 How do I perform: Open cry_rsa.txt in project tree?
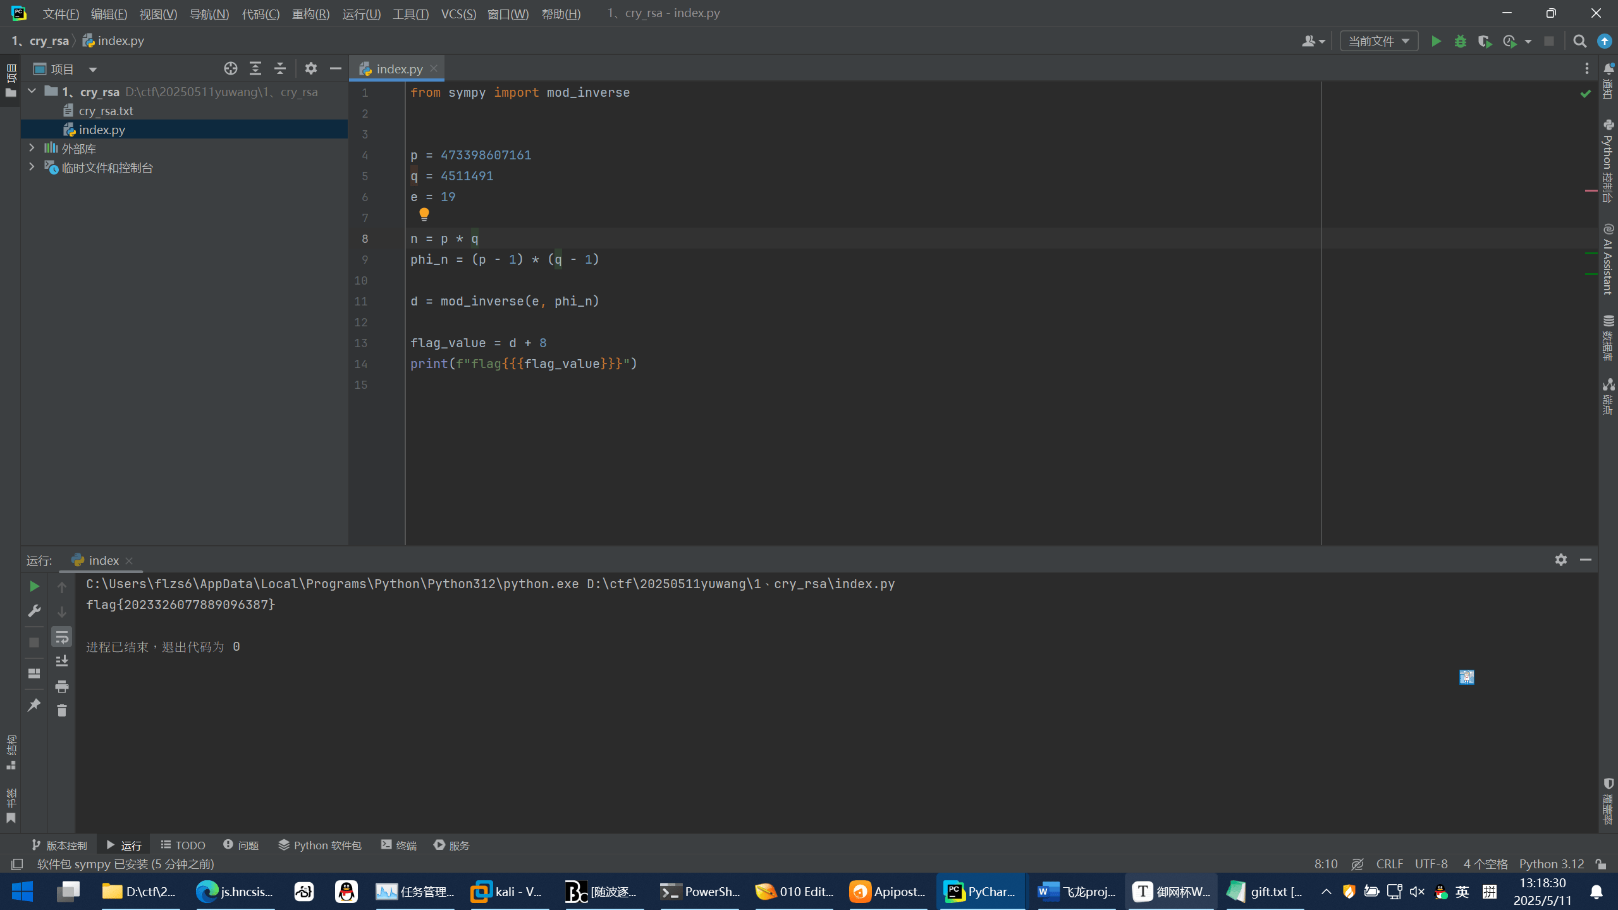(106, 111)
